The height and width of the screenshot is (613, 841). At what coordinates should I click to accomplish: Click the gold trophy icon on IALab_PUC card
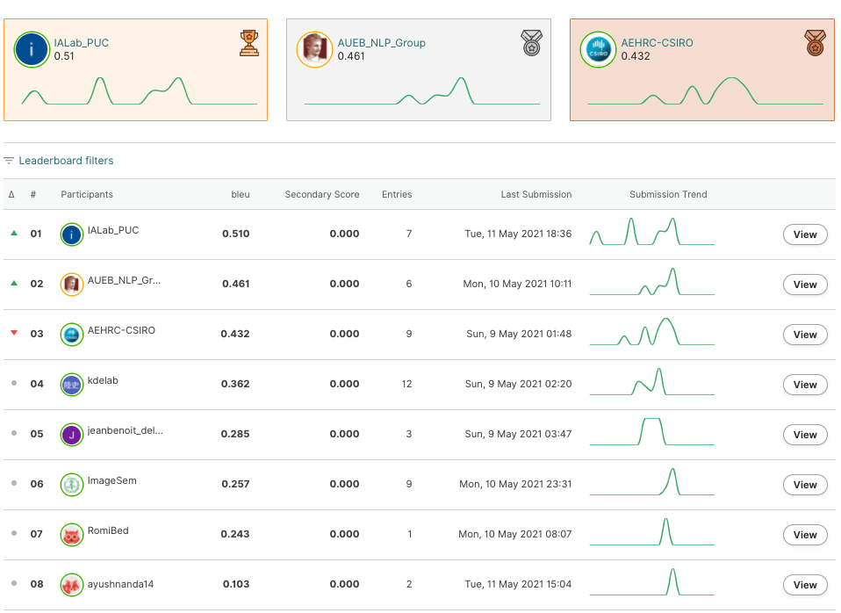[x=248, y=42]
